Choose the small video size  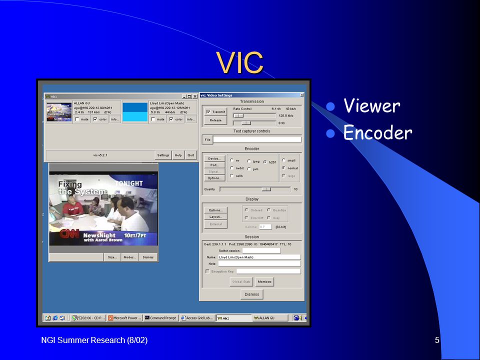[284, 160]
